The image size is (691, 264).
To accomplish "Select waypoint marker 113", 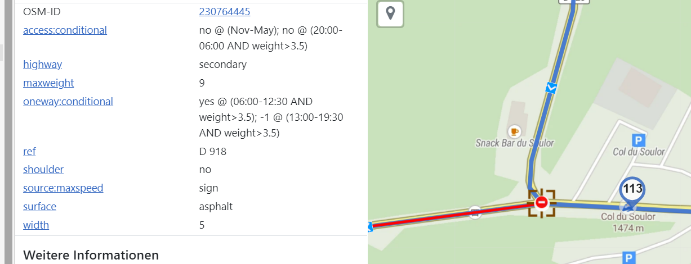I will [x=632, y=193].
